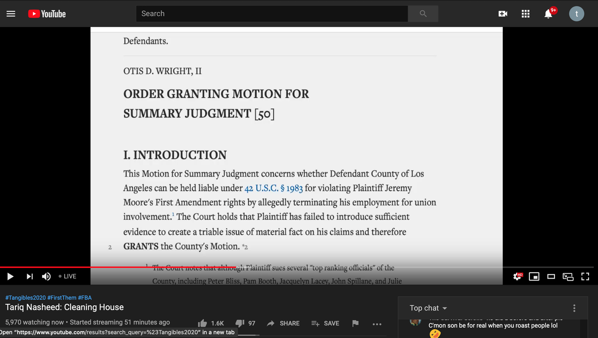Click the YouTube Create video camera icon
Image resolution: width=598 pixels, height=338 pixels.
pyautogui.click(x=503, y=14)
